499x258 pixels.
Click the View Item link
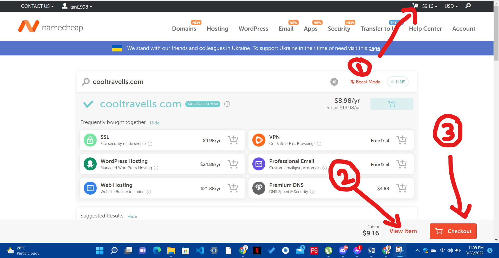(x=403, y=231)
